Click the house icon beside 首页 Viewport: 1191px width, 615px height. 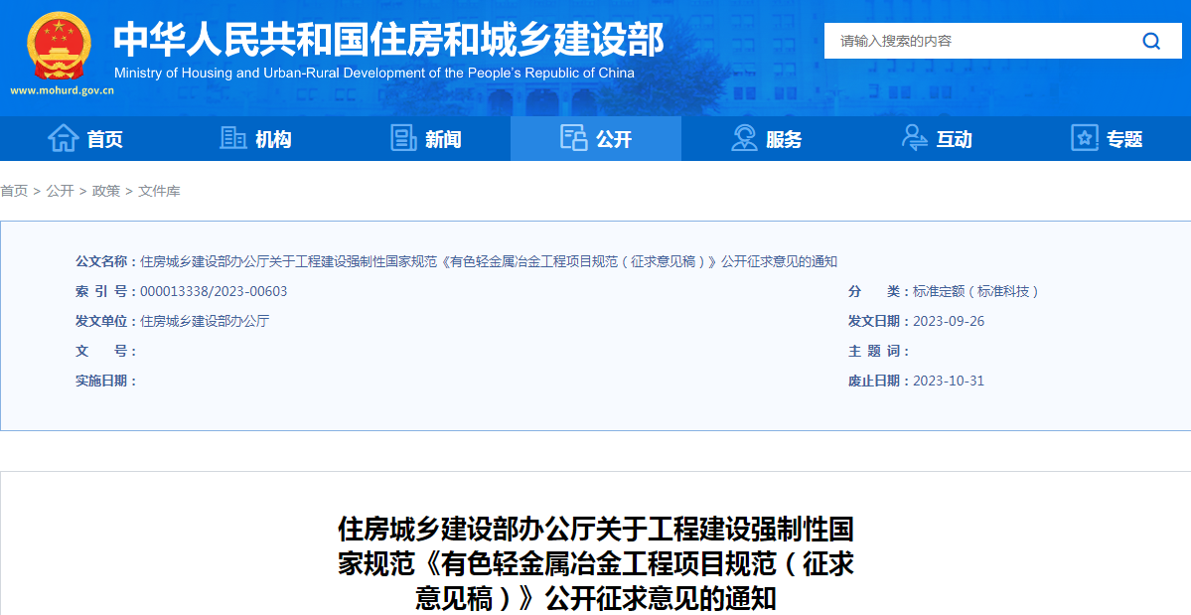[x=63, y=139]
